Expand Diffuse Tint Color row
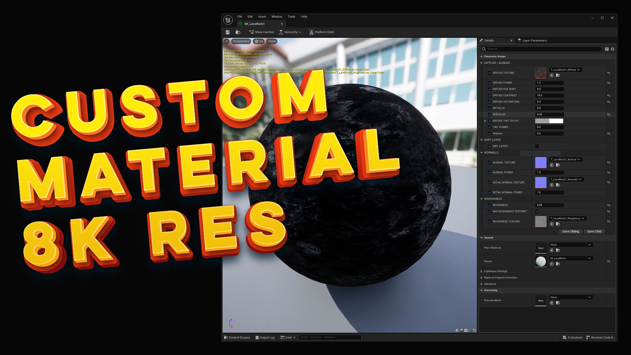 485,121
